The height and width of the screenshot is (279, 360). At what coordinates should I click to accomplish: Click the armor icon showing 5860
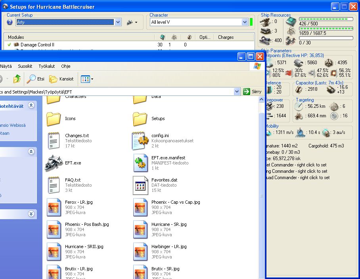click(299, 63)
